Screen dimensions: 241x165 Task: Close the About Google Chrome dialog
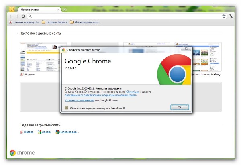185,49
